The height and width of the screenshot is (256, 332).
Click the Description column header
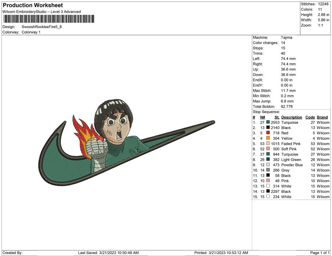pyautogui.click(x=291, y=117)
